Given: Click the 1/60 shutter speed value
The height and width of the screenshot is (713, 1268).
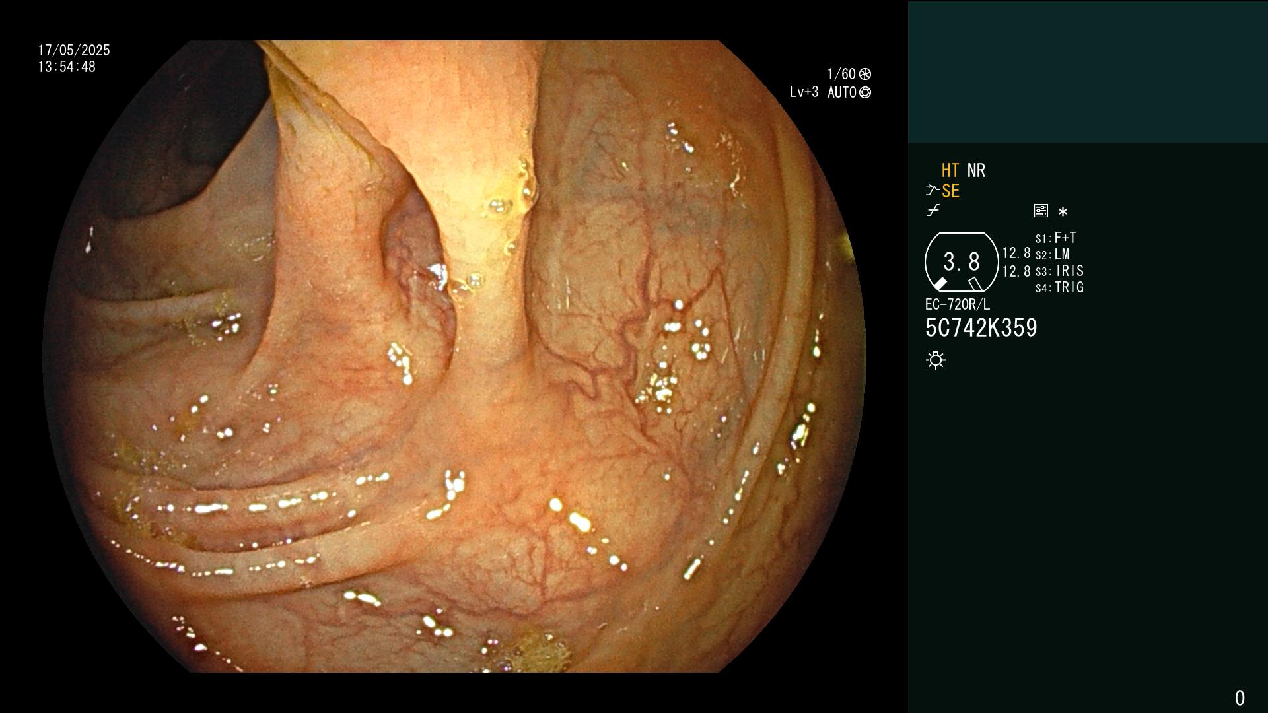Looking at the screenshot, I should tap(841, 75).
